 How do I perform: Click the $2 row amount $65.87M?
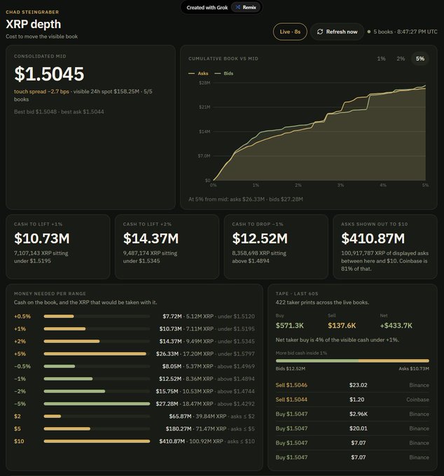pos(180,416)
